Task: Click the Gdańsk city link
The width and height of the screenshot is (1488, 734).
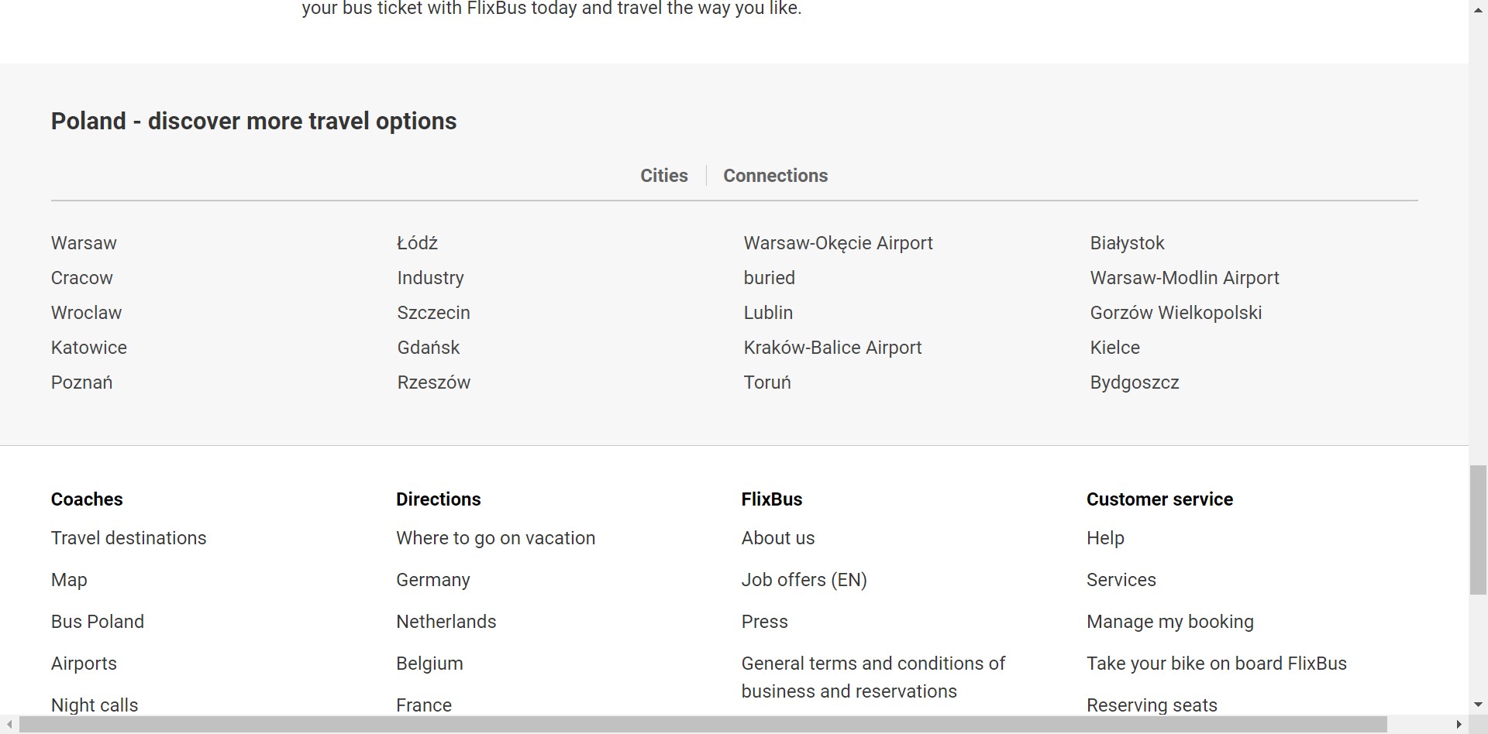Action: 429,348
